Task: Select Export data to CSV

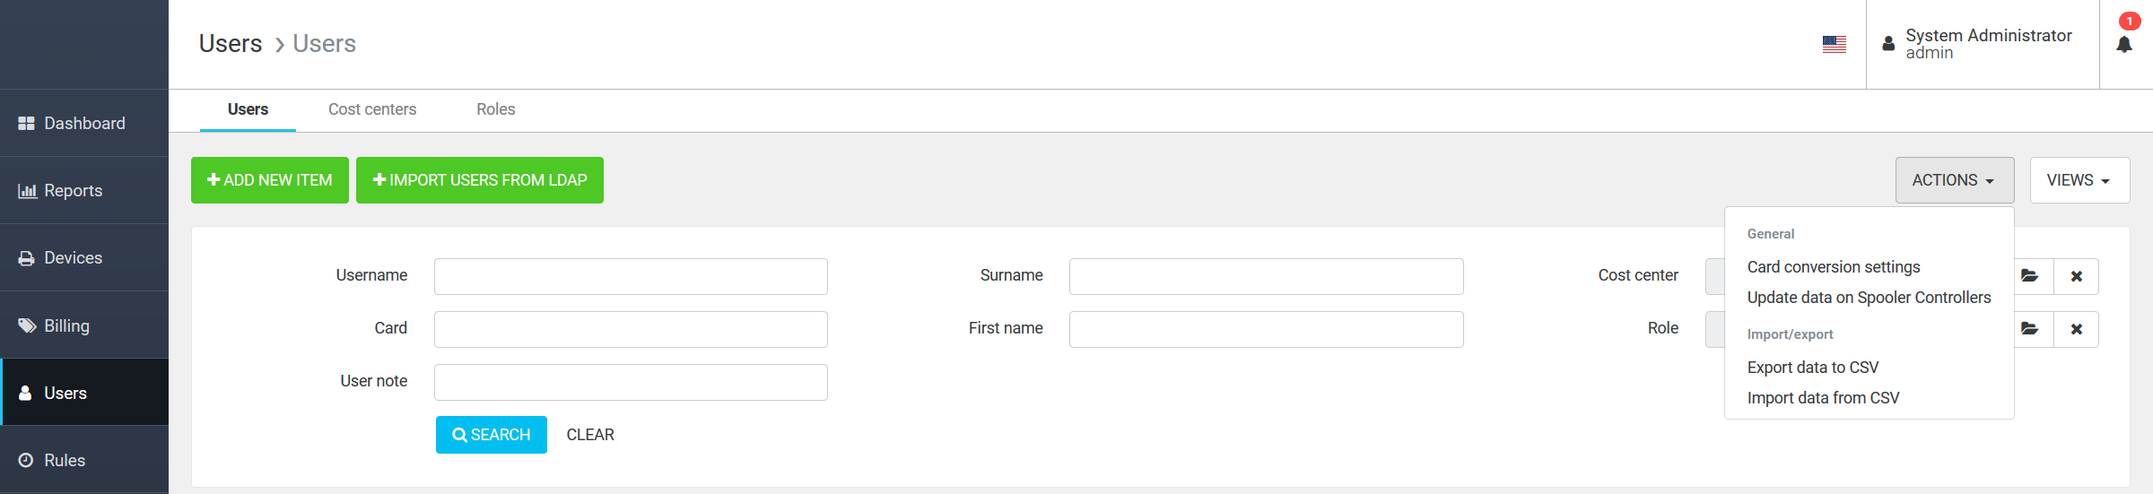Action: [x=1812, y=368]
